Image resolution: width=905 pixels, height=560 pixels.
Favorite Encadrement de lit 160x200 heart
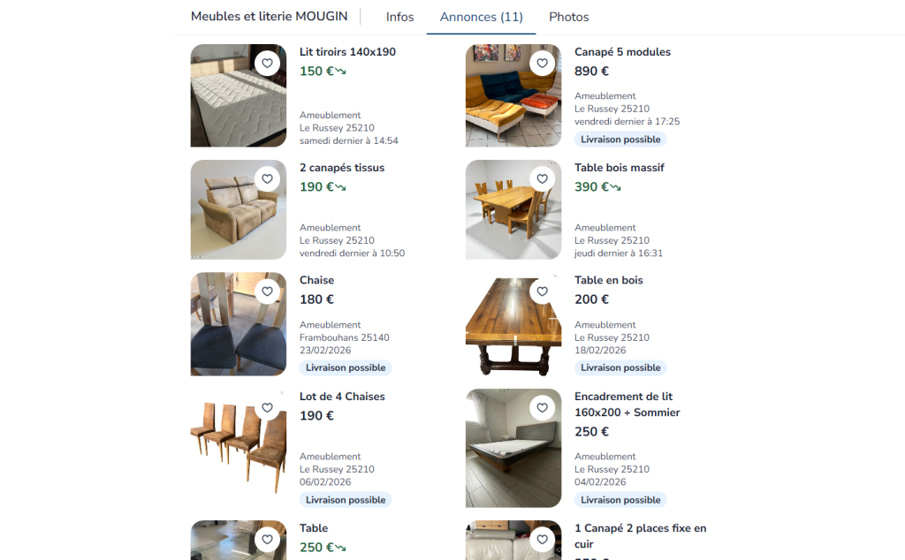(x=542, y=408)
